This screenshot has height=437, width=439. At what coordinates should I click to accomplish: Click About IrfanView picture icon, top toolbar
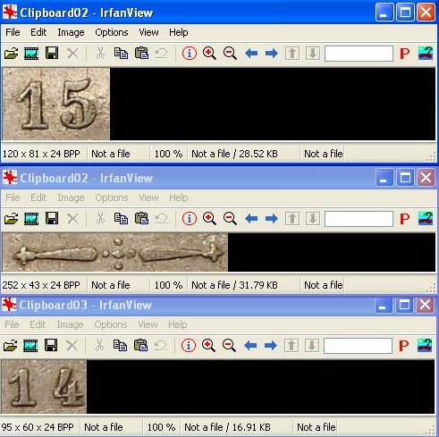tap(426, 54)
